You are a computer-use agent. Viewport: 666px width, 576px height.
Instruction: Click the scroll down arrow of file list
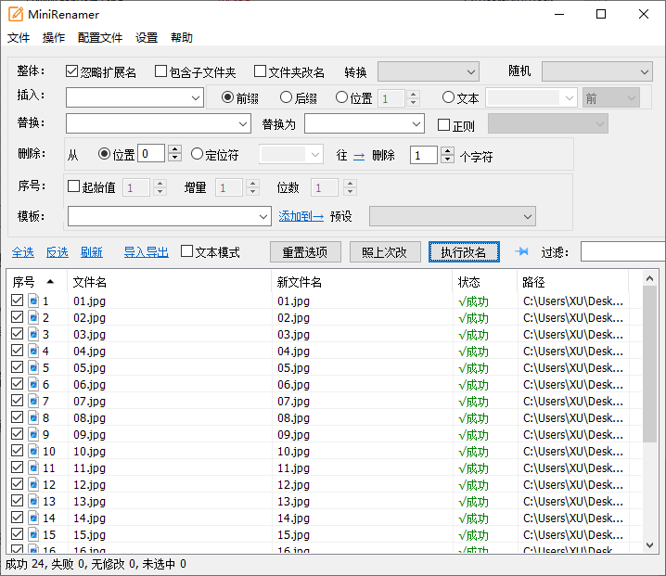[x=649, y=544]
